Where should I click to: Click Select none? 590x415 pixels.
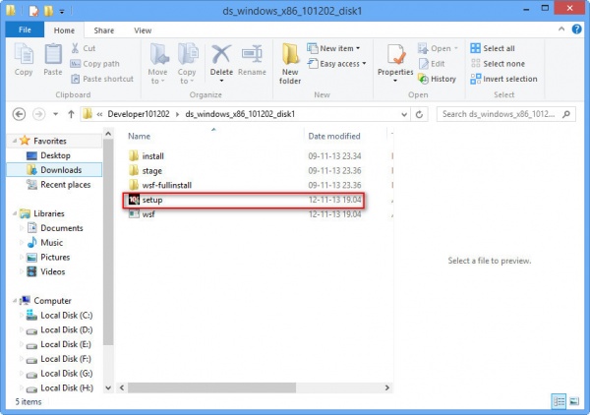498,64
